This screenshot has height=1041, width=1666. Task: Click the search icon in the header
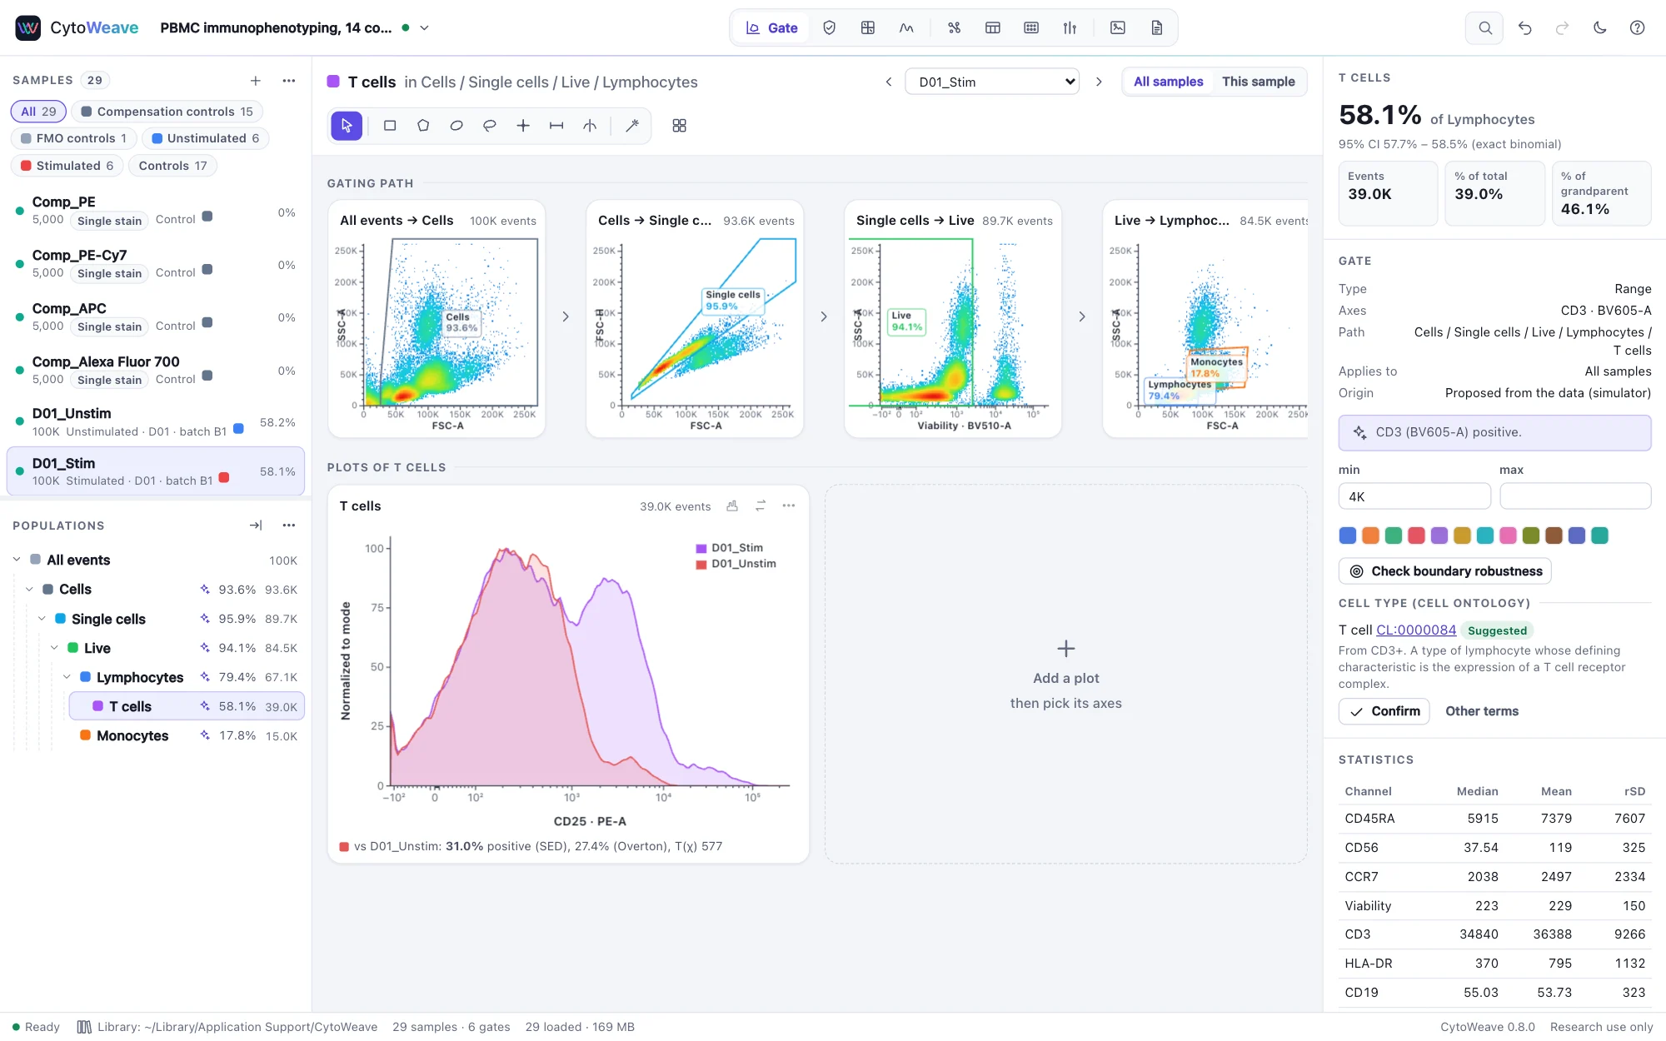click(x=1484, y=27)
